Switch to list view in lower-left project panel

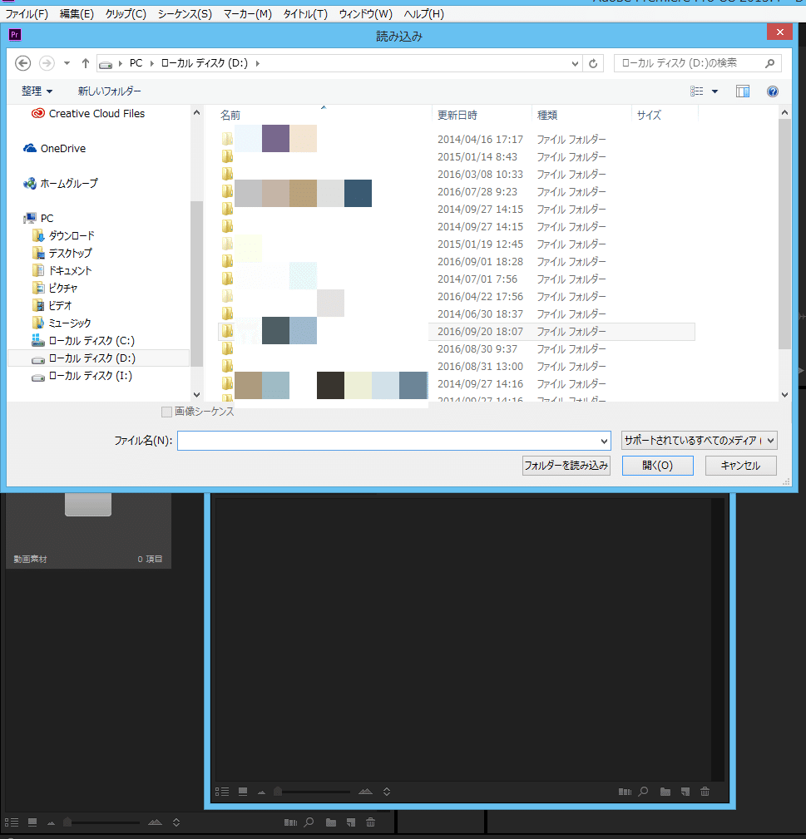(x=12, y=822)
